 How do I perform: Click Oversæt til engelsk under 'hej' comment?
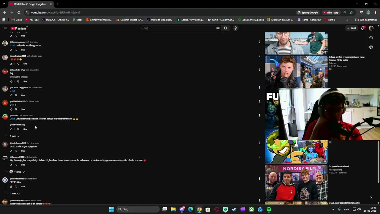(19, 77)
